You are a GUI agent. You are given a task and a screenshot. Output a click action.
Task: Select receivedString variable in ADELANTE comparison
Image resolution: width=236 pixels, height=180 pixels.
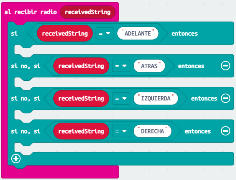tap(65, 34)
